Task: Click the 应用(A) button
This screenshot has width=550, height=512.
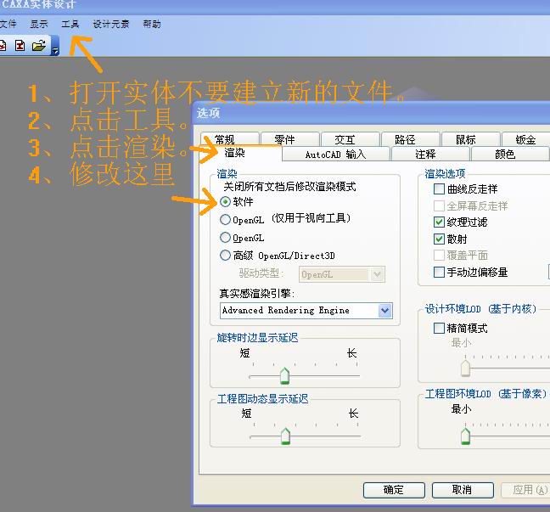Action: pyautogui.click(x=526, y=490)
